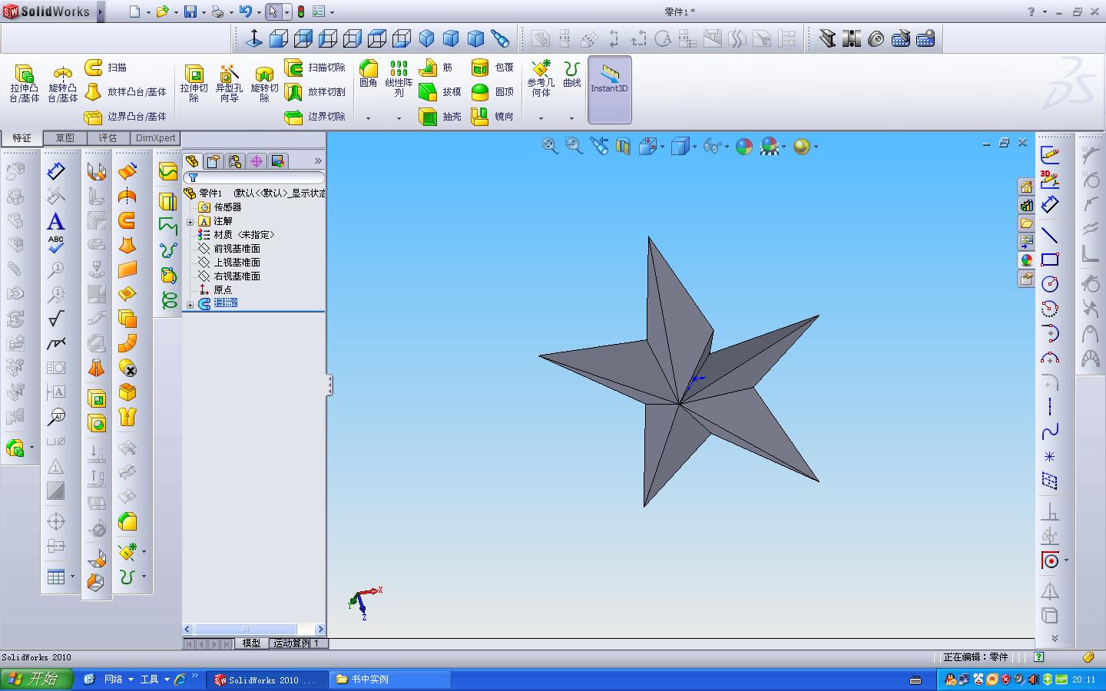
Task: Start a new Sketch from right toolbar
Action: [x=1050, y=155]
